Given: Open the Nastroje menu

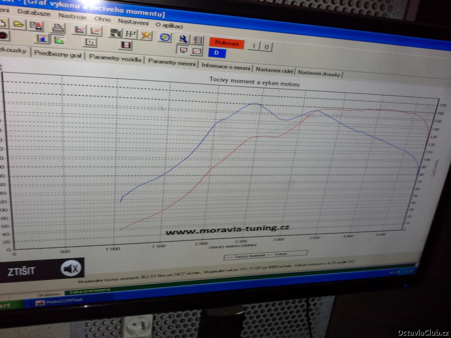Looking at the screenshot, I should 72,17.
